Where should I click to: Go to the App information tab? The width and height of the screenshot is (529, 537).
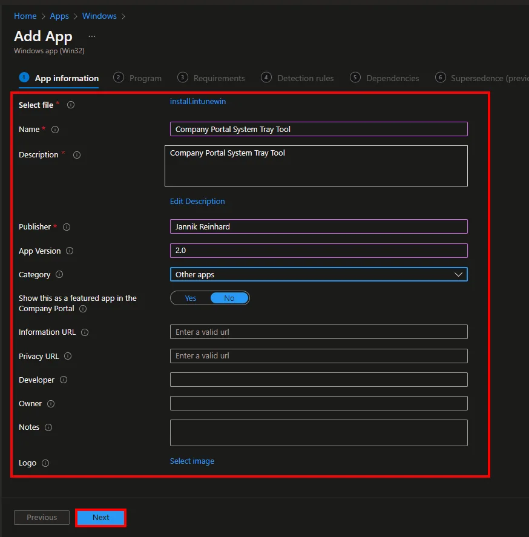[x=59, y=79]
